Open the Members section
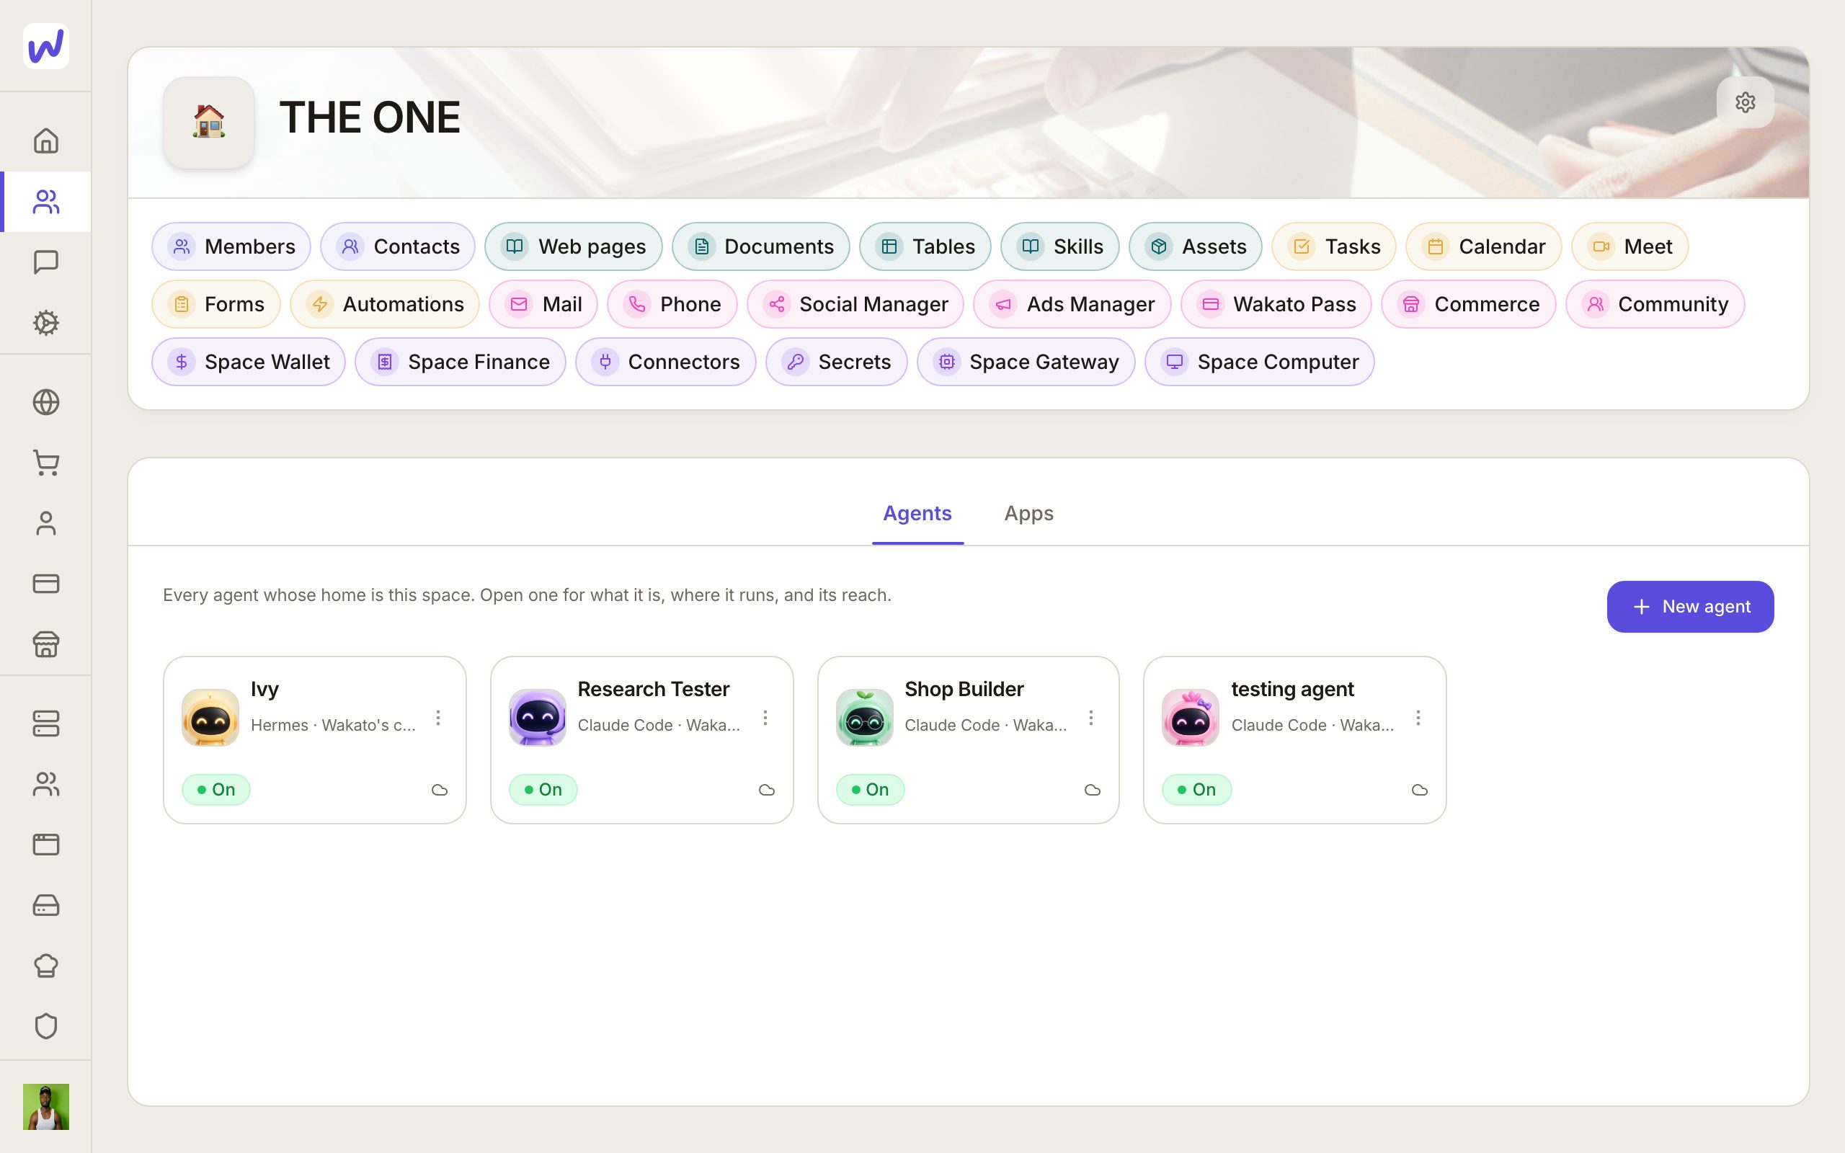The image size is (1845, 1153). [231, 246]
